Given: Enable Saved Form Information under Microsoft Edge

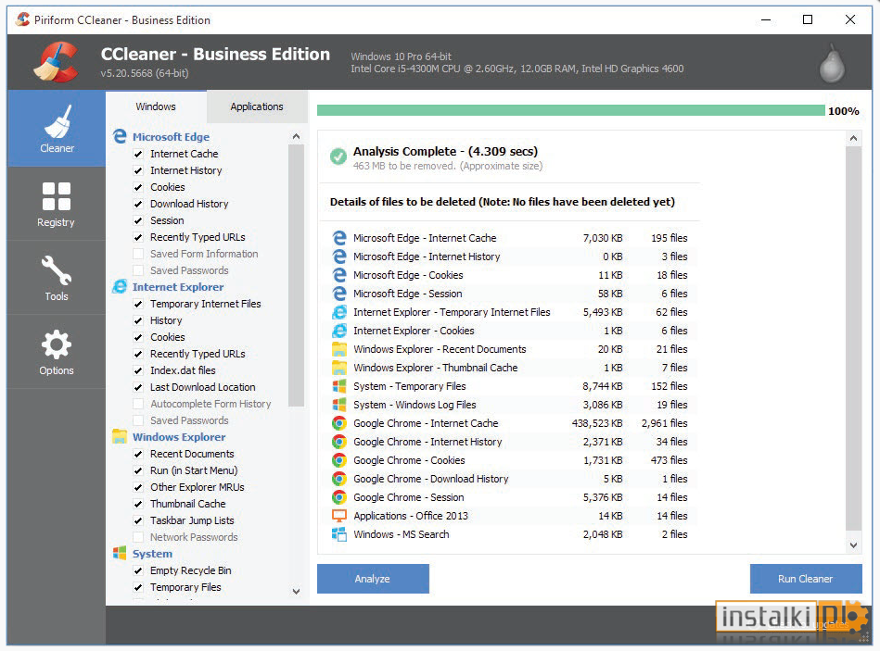Looking at the screenshot, I should [x=138, y=254].
